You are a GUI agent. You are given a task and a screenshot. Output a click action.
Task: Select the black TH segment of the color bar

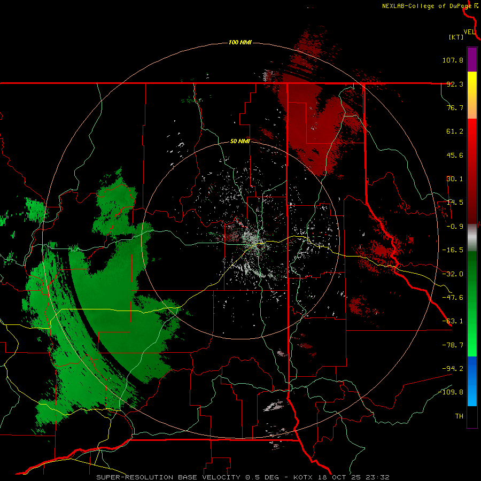472,416
